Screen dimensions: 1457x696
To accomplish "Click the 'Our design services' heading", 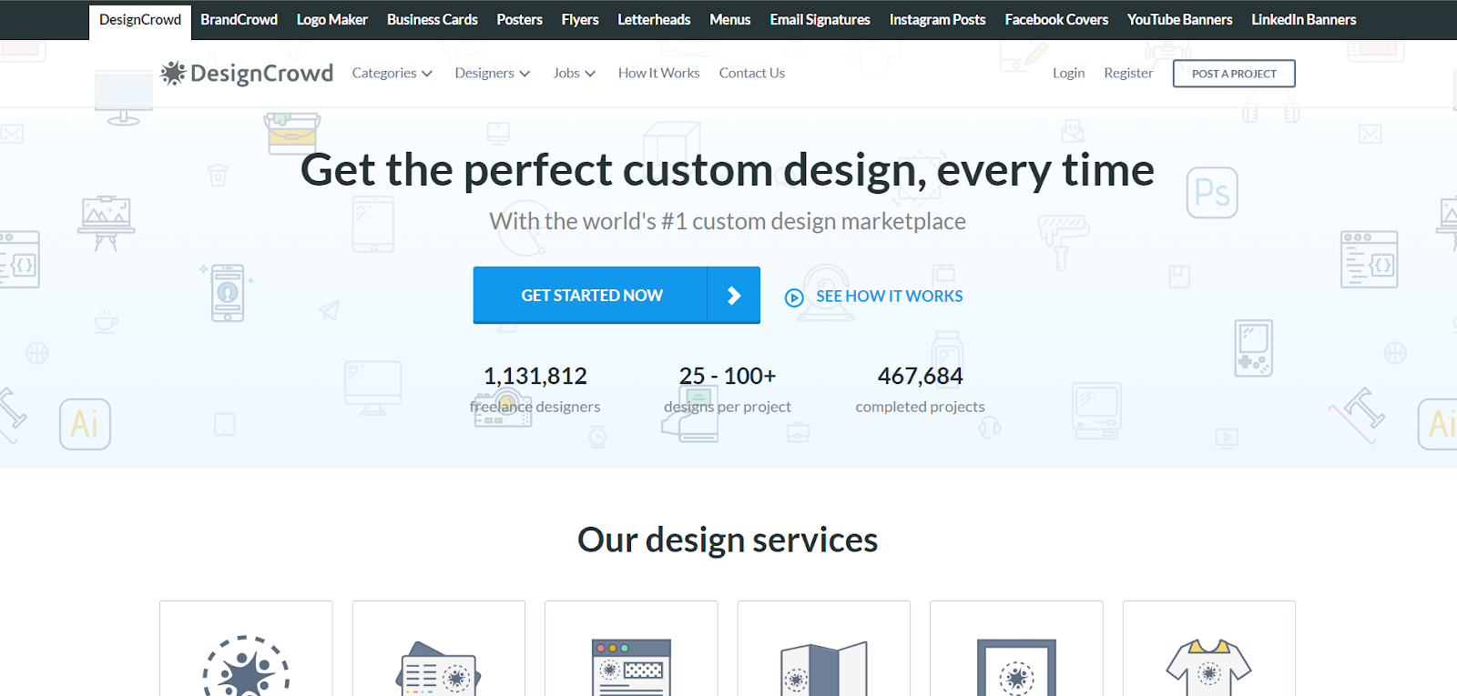I will pyautogui.click(x=728, y=540).
